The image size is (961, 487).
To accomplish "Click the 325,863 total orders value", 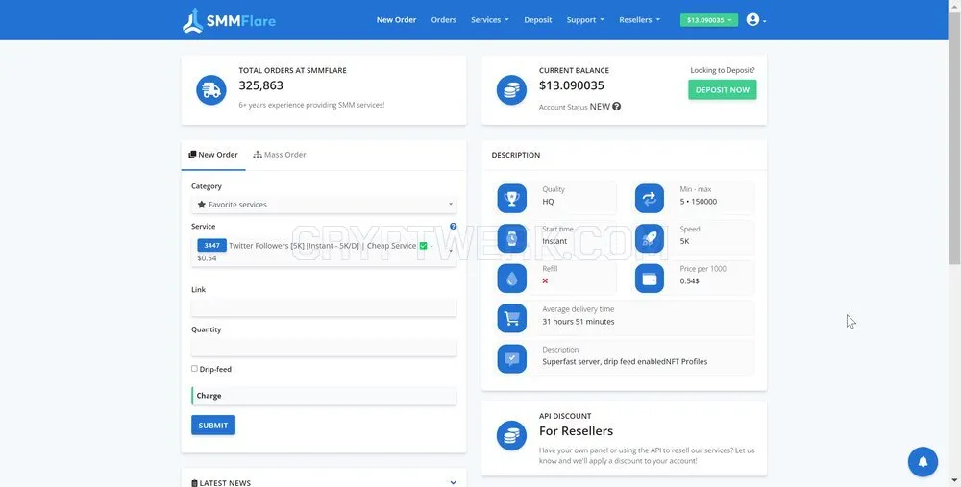I will (261, 85).
